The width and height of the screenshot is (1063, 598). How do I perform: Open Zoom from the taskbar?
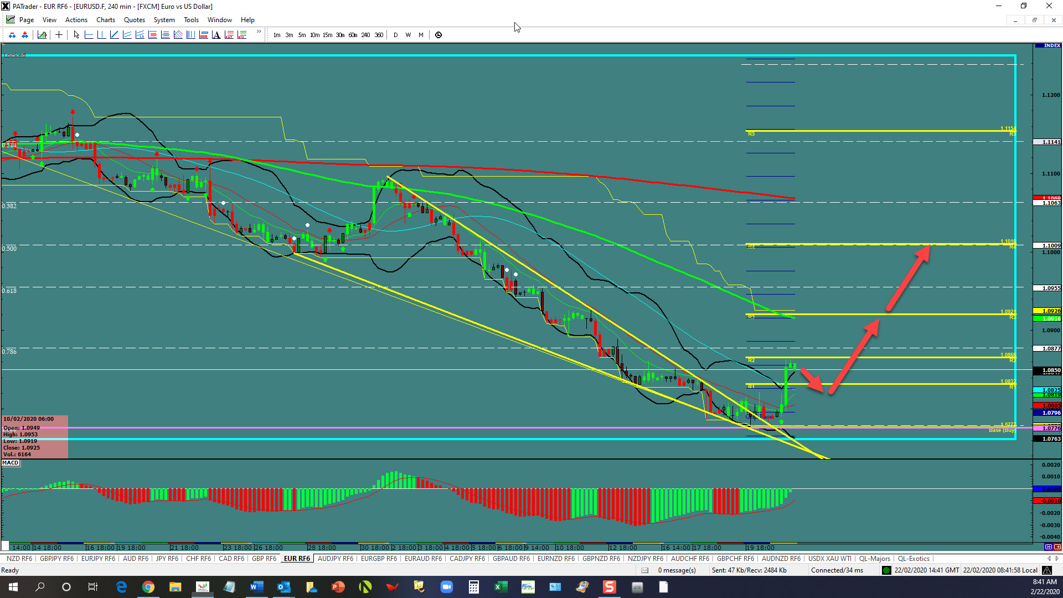(447, 587)
